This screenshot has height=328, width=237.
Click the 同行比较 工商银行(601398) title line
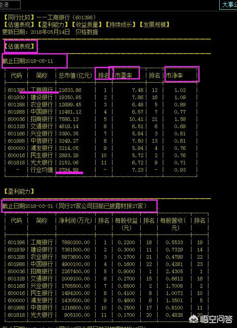[50, 17]
